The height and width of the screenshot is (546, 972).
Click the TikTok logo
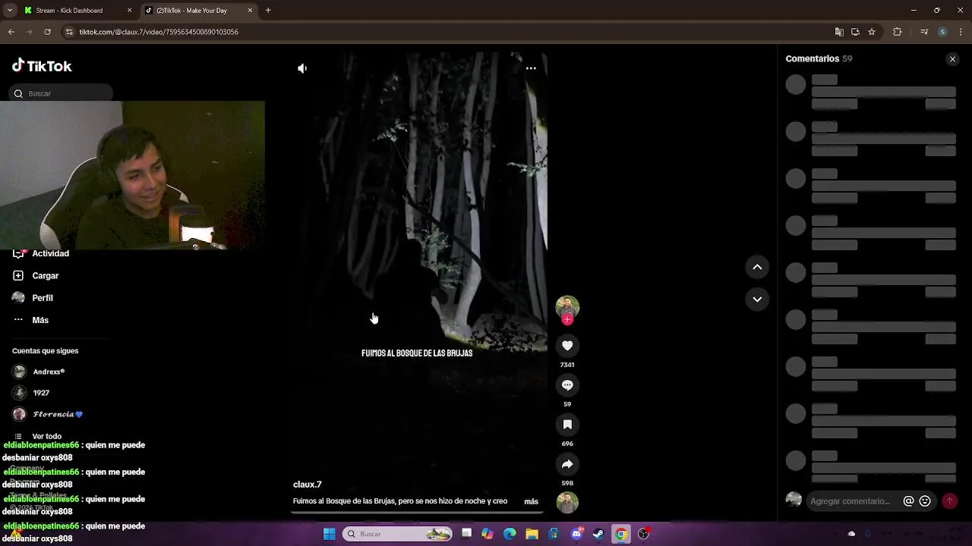point(42,66)
